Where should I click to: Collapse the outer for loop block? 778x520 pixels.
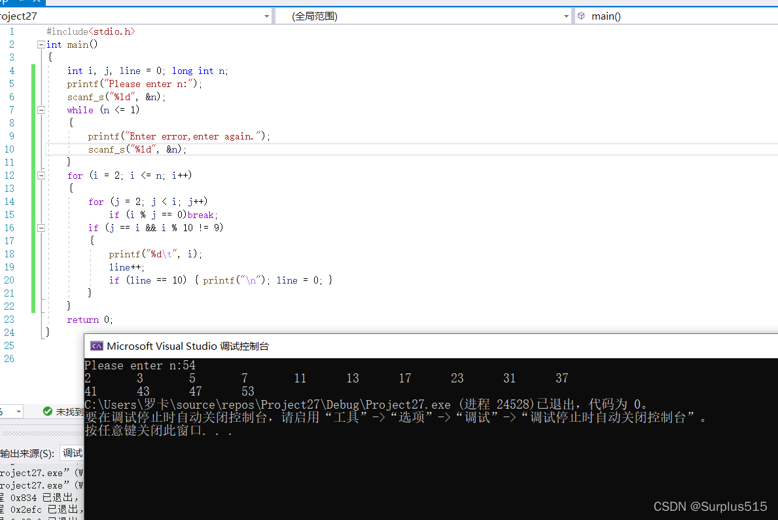[41, 176]
